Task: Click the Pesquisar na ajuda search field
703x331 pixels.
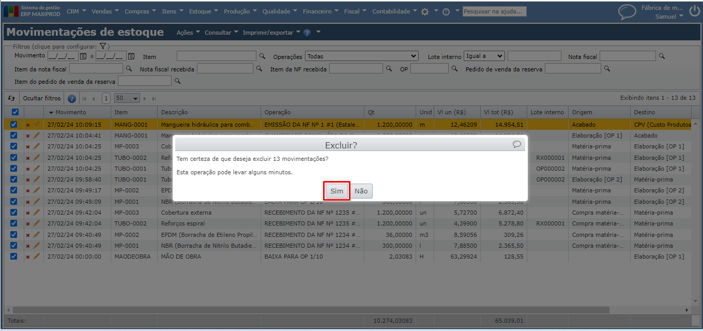Action: pyautogui.click(x=494, y=11)
